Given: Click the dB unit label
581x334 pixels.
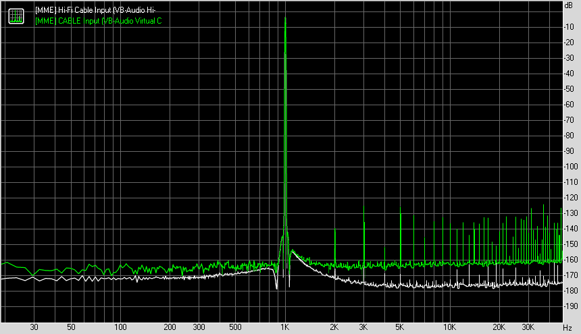Looking at the screenshot, I should click(x=568, y=5).
